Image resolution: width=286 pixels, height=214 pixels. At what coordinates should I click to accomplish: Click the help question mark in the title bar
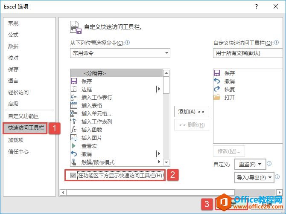pos(257,6)
